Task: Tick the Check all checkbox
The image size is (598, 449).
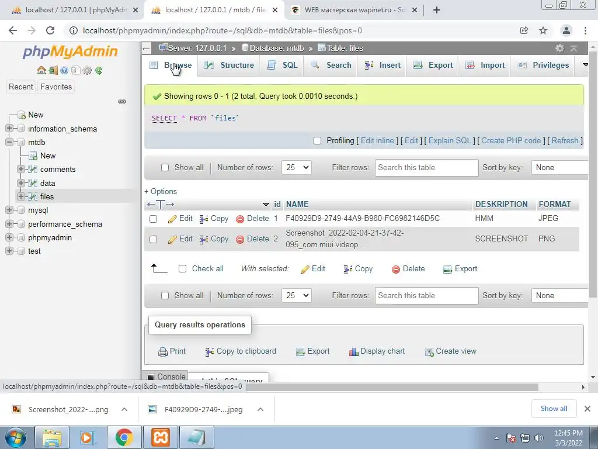Action: [x=182, y=269]
